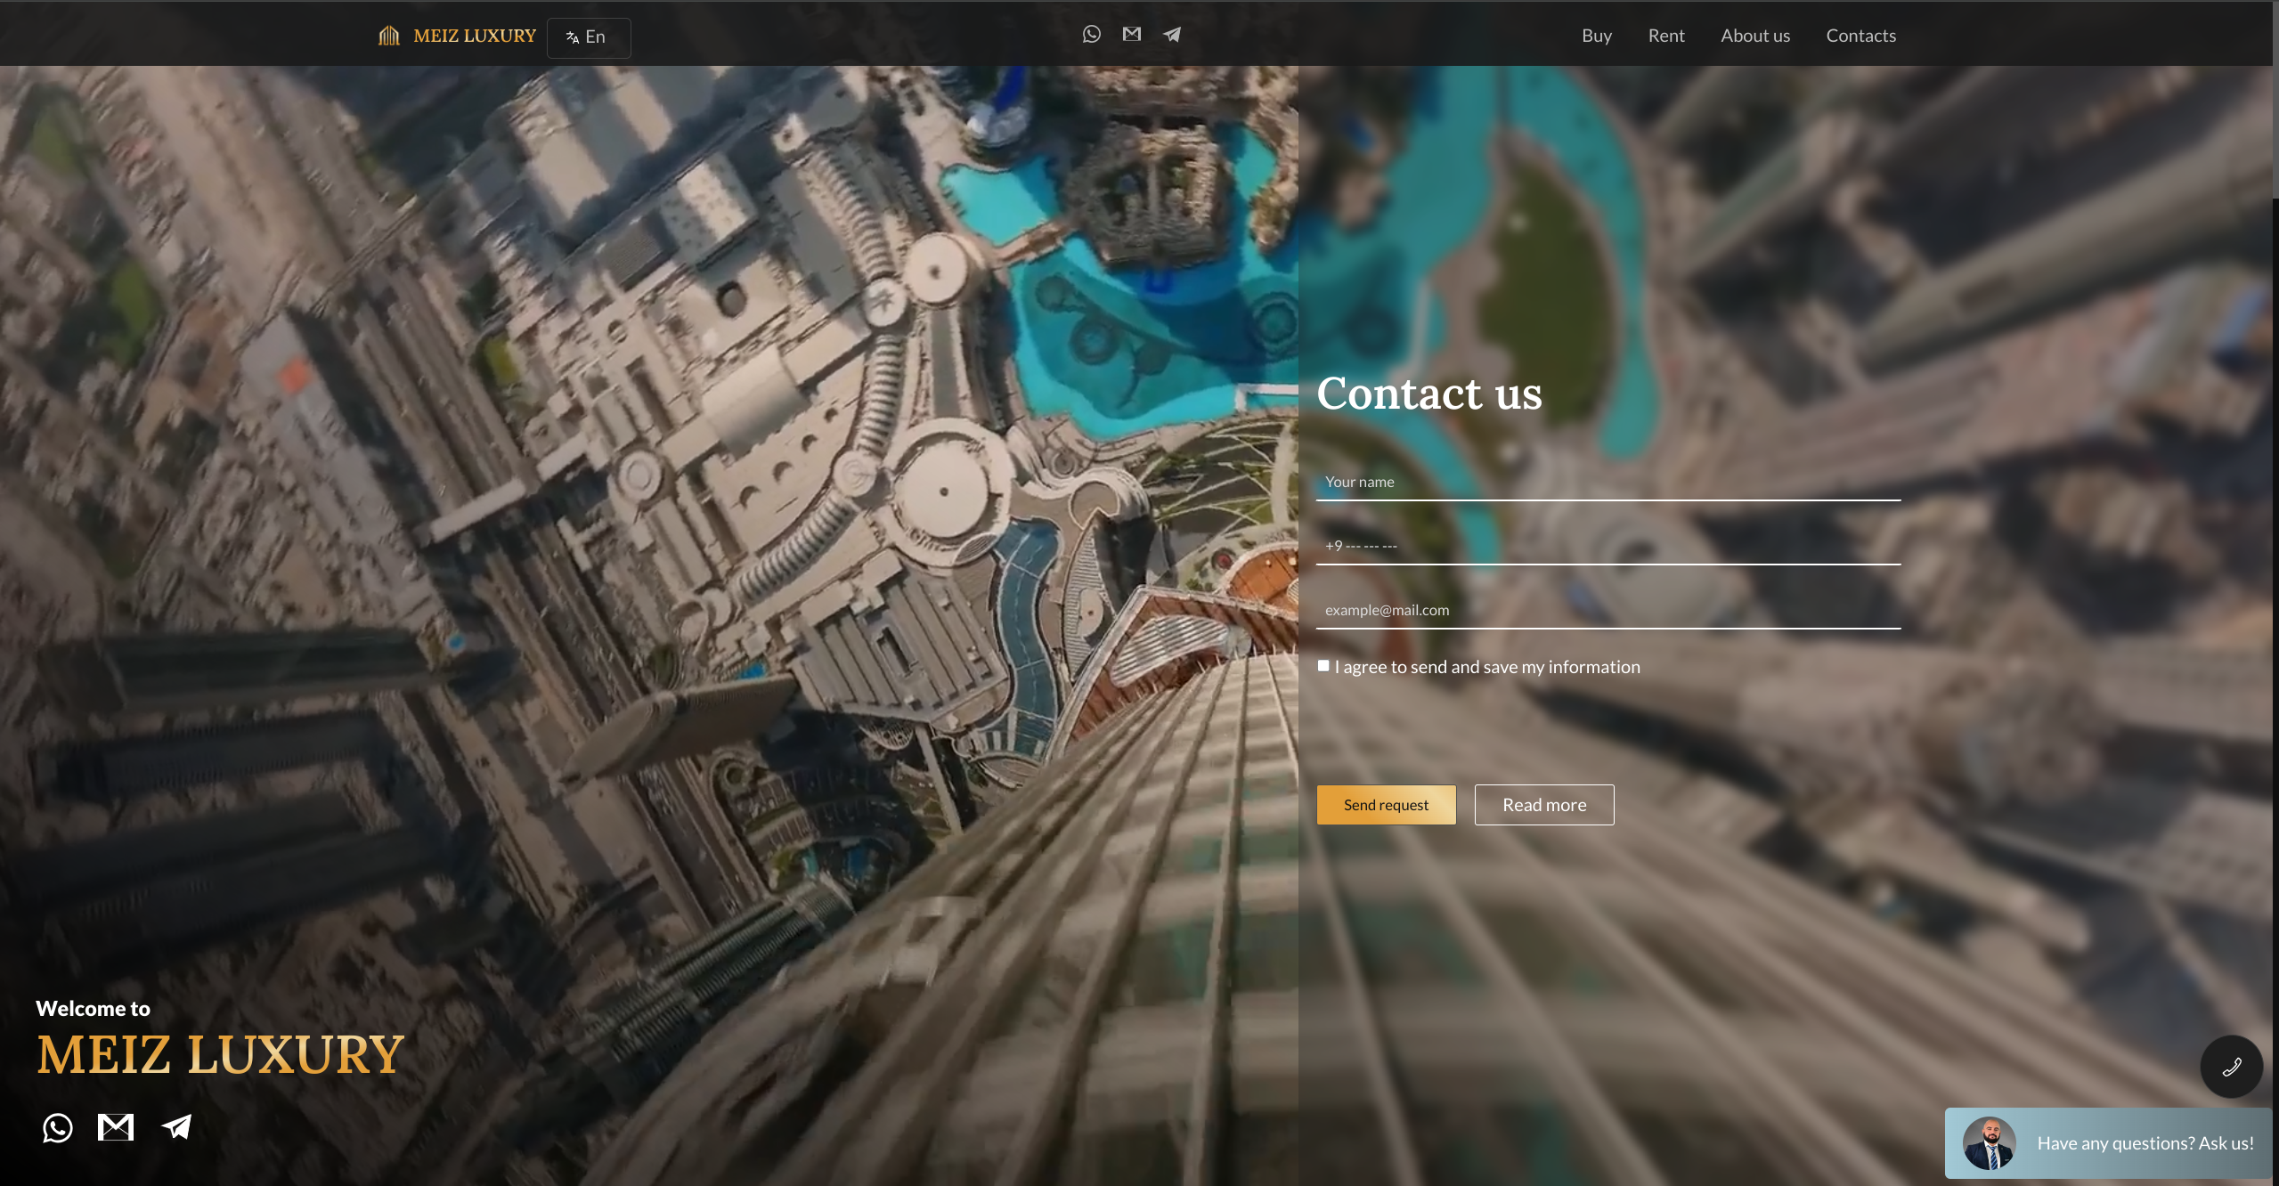Open the Buy menu item

pos(1597,36)
